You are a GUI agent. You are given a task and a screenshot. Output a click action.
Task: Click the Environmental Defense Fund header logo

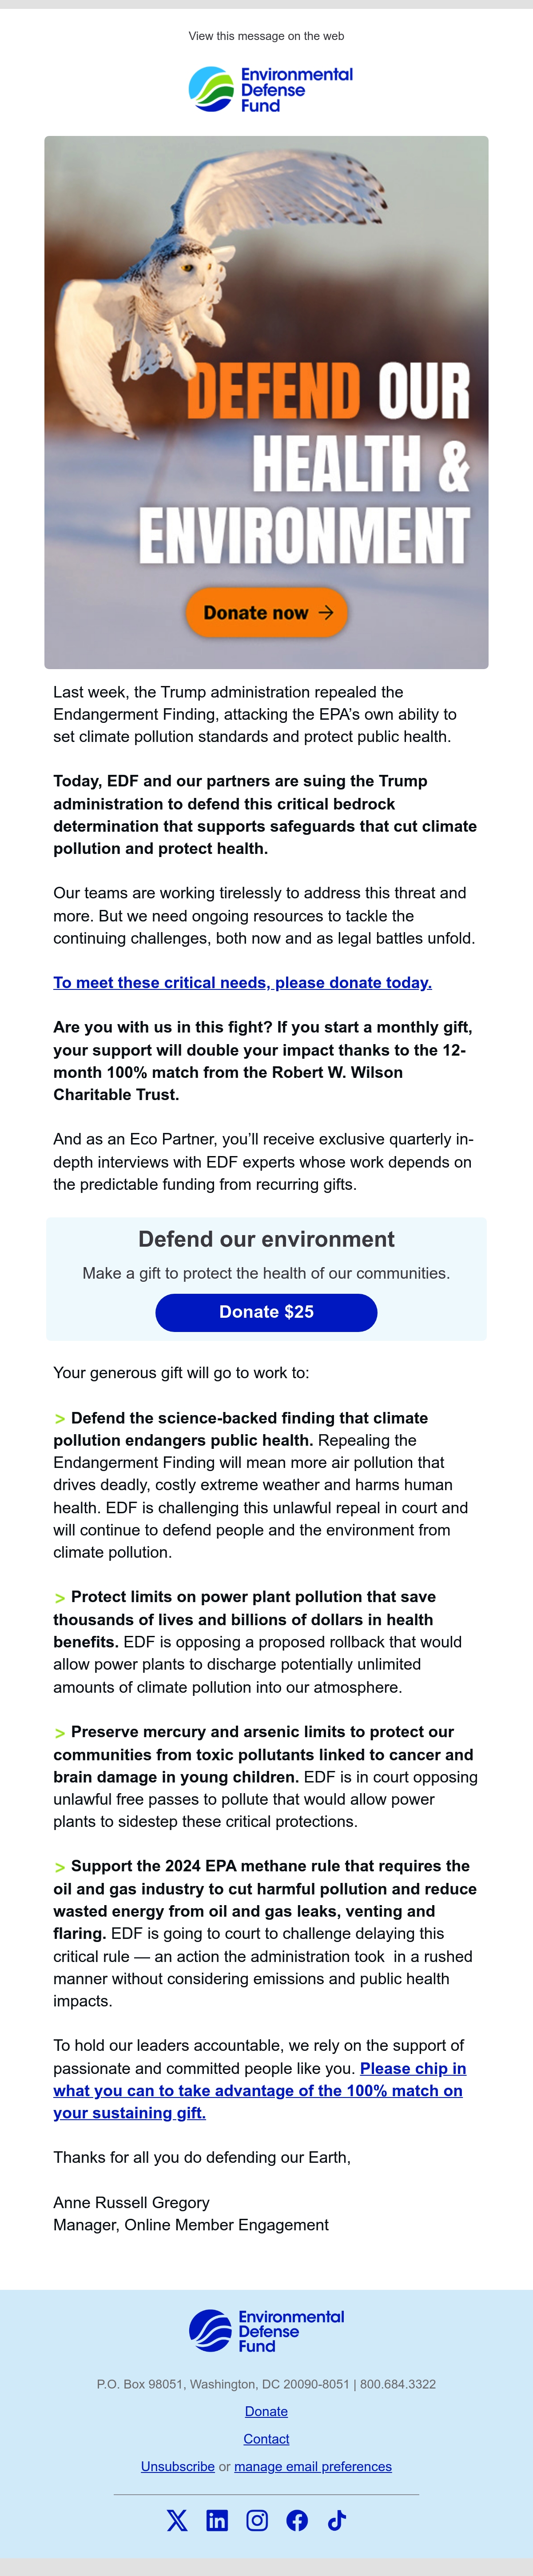pyautogui.click(x=270, y=89)
